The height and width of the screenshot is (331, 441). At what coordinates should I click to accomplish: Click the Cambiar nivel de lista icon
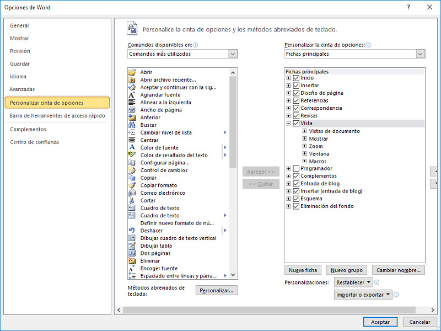pyautogui.click(x=132, y=132)
